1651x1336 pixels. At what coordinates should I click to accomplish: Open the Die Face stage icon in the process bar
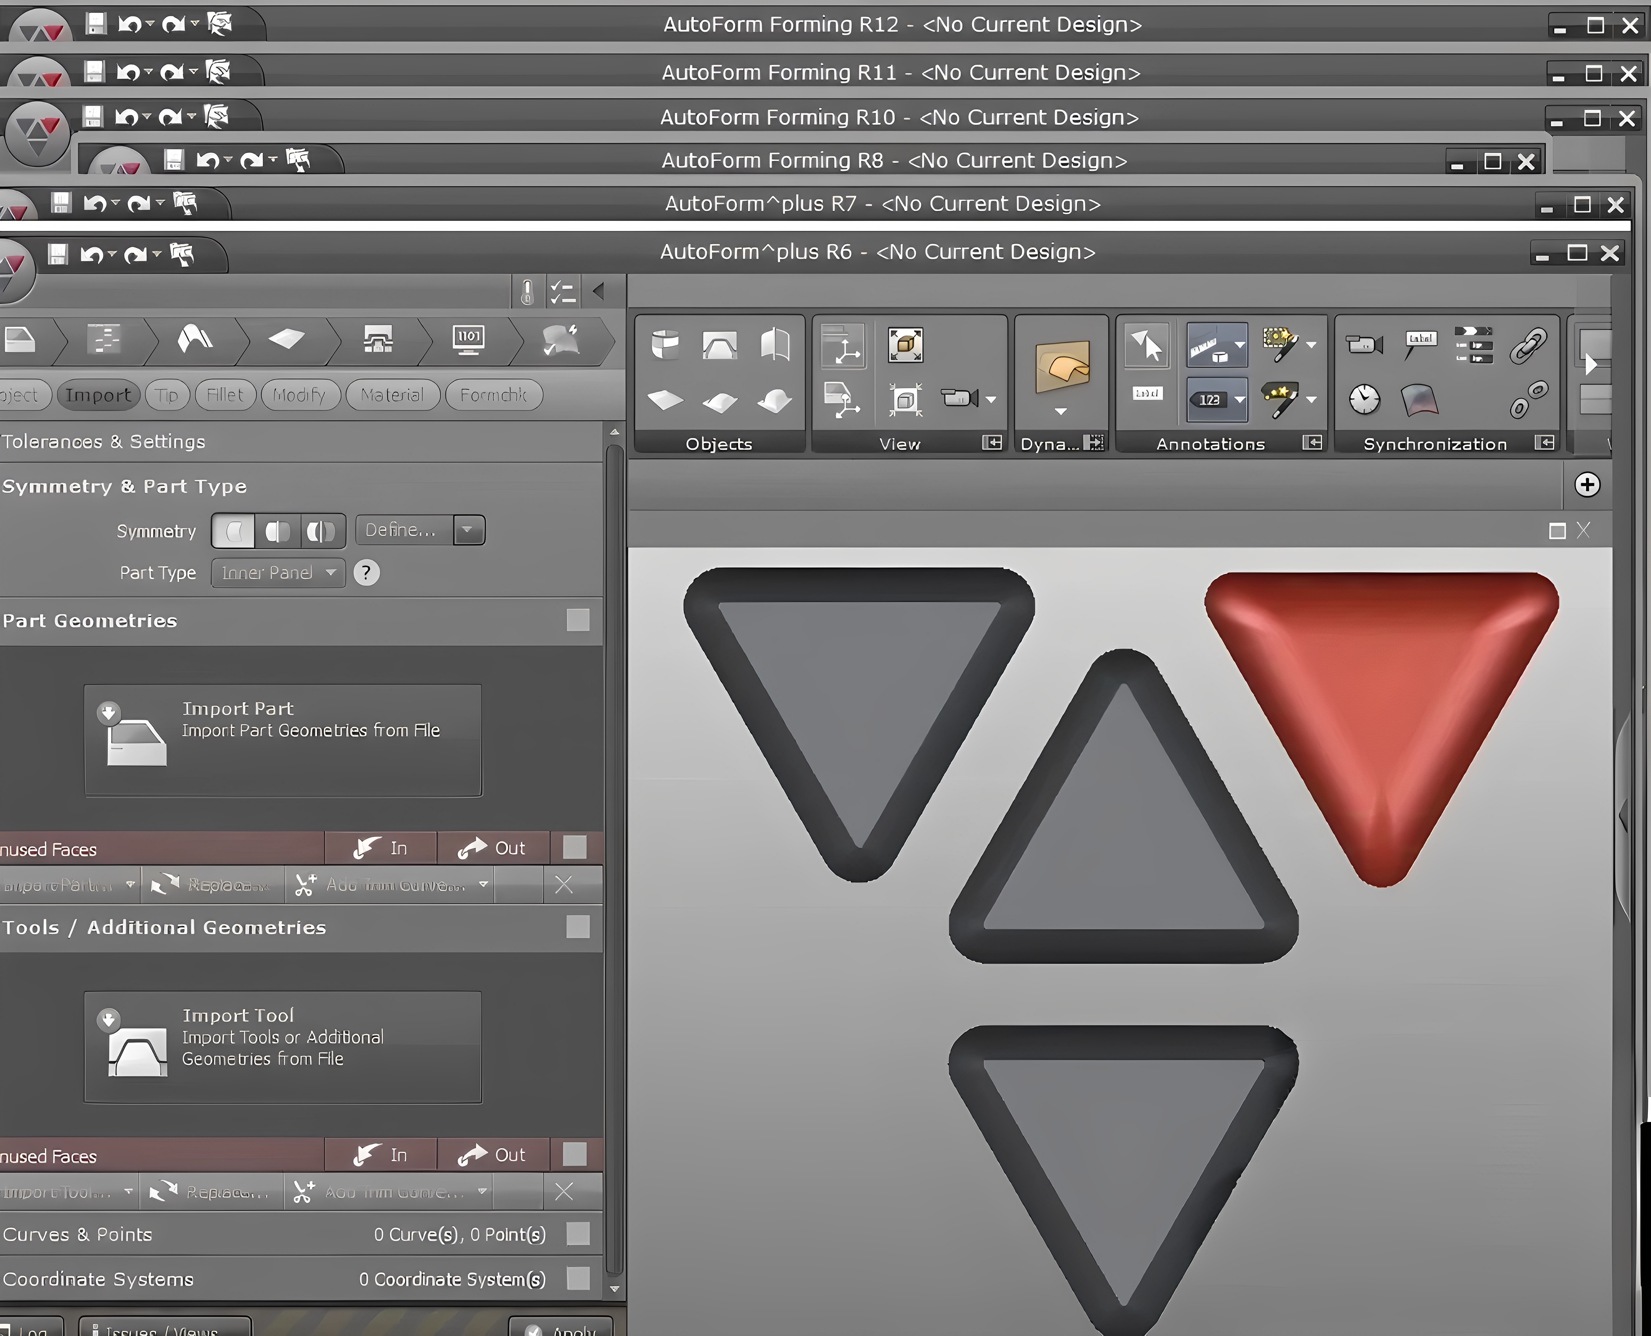194,339
